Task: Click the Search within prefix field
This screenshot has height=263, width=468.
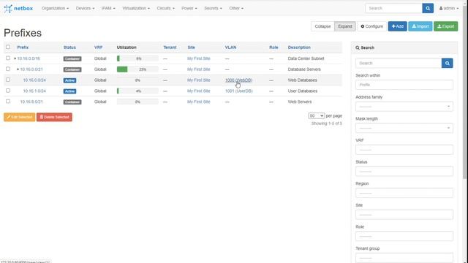Action: 404,85
